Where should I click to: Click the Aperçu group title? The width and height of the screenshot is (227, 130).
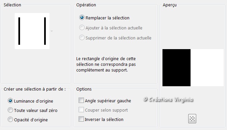point(169,5)
